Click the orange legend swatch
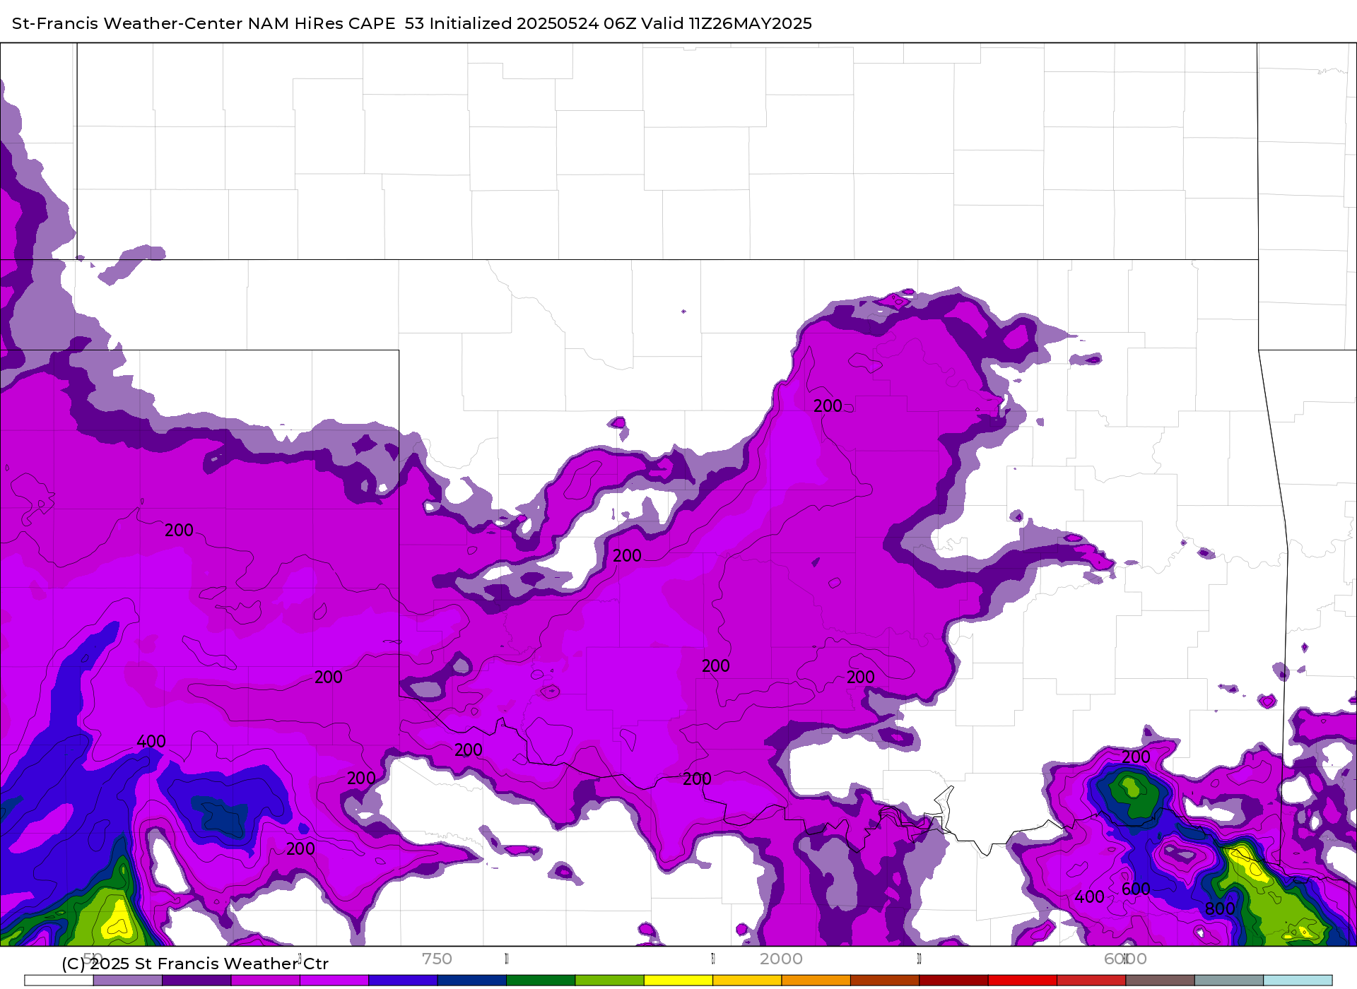The image size is (1357, 989). (x=816, y=981)
